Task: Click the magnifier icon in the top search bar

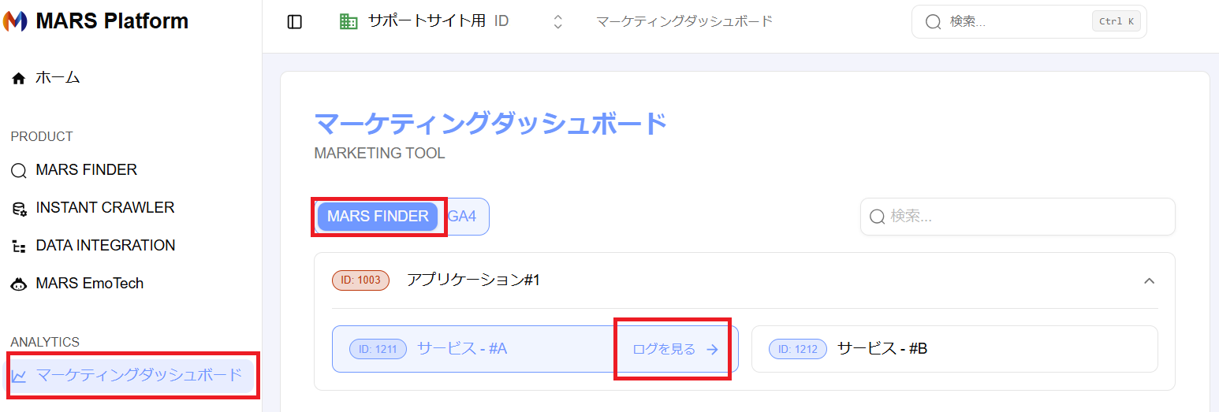Action: click(x=933, y=22)
